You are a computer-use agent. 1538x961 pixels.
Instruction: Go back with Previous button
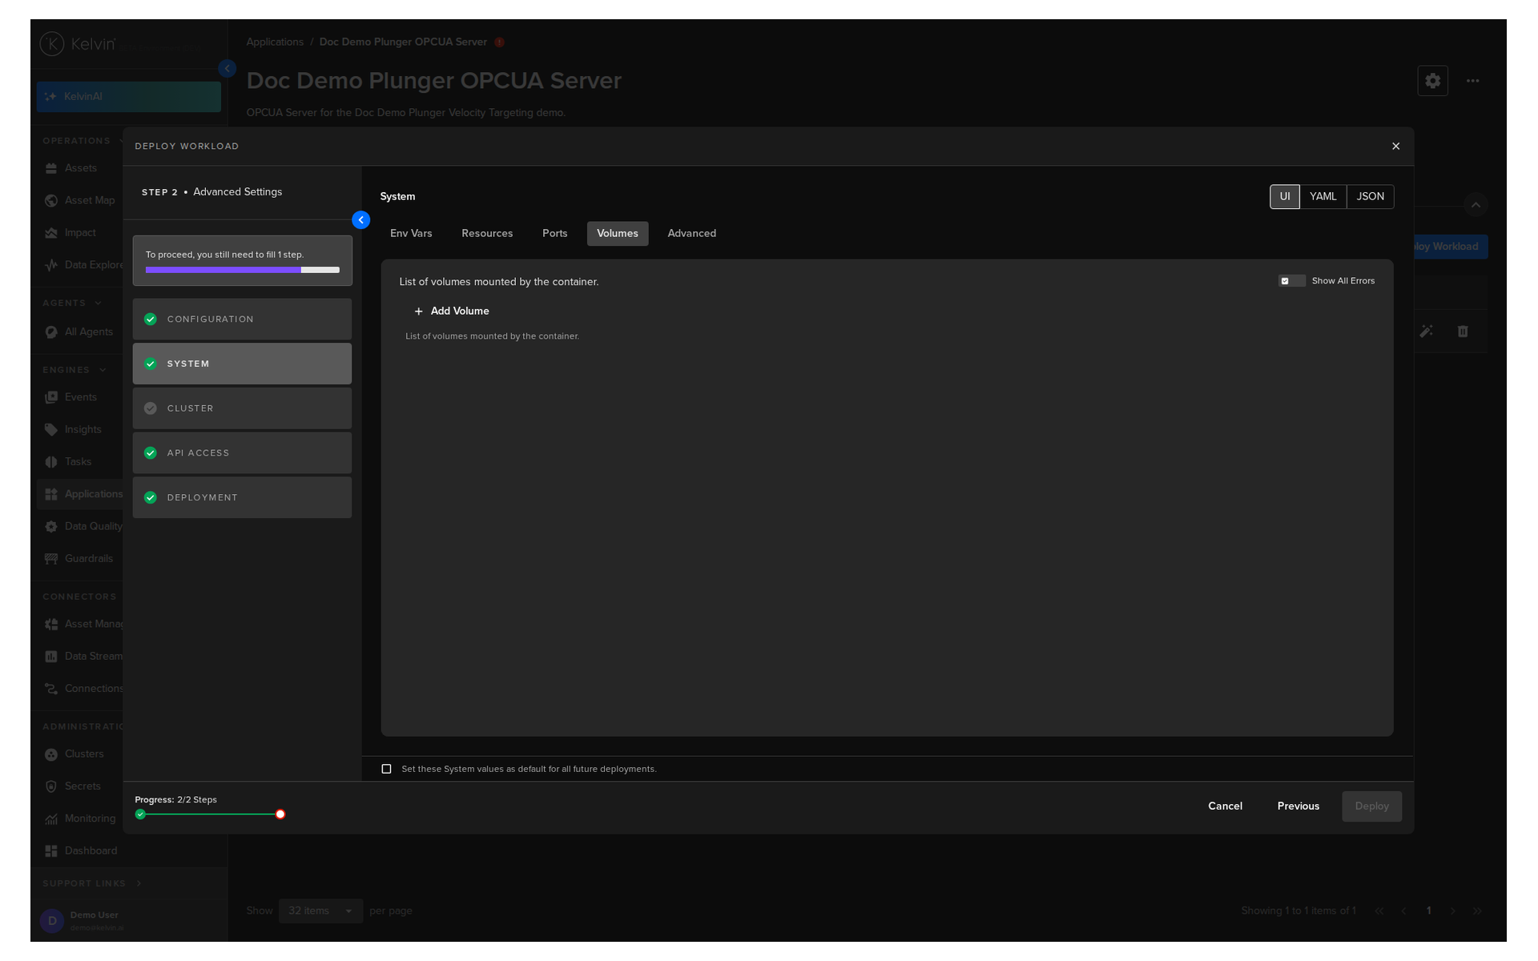1298,806
